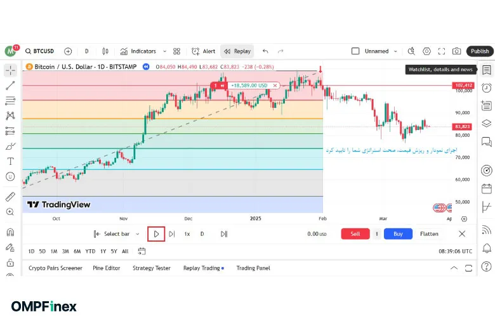
Task: Toggle the Unnamed layout checkbox square
Action: [355, 51]
